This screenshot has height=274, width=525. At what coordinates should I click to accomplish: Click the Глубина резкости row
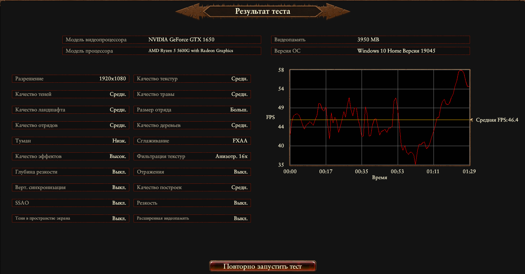[71, 172]
